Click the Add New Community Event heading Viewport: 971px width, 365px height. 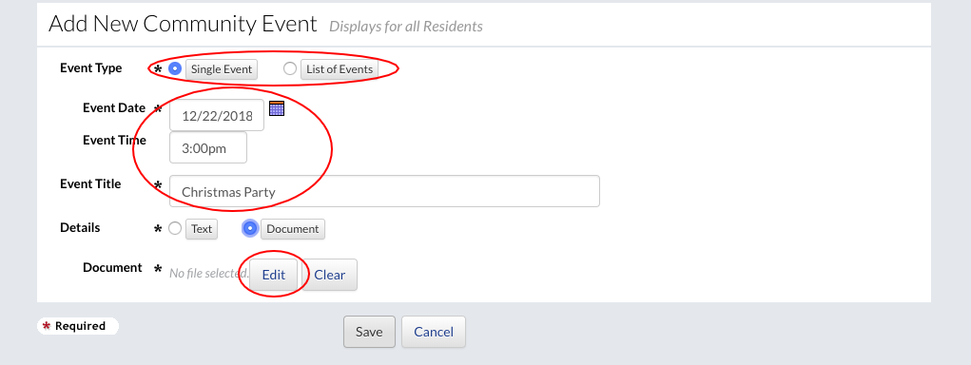click(x=183, y=24)
